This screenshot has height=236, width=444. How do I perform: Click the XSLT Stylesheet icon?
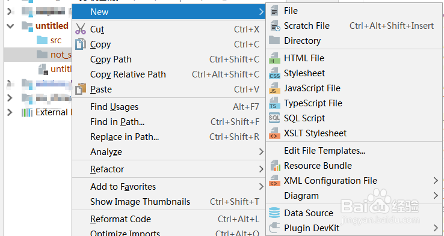point(274,133)
